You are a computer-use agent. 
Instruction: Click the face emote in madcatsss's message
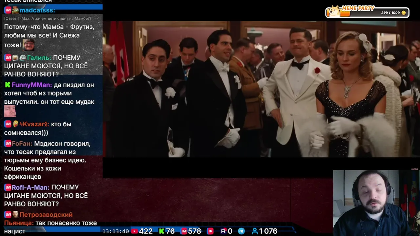pos(29,45)
